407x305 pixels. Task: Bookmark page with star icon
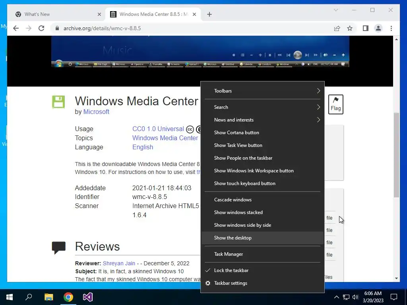pos(350,28)
